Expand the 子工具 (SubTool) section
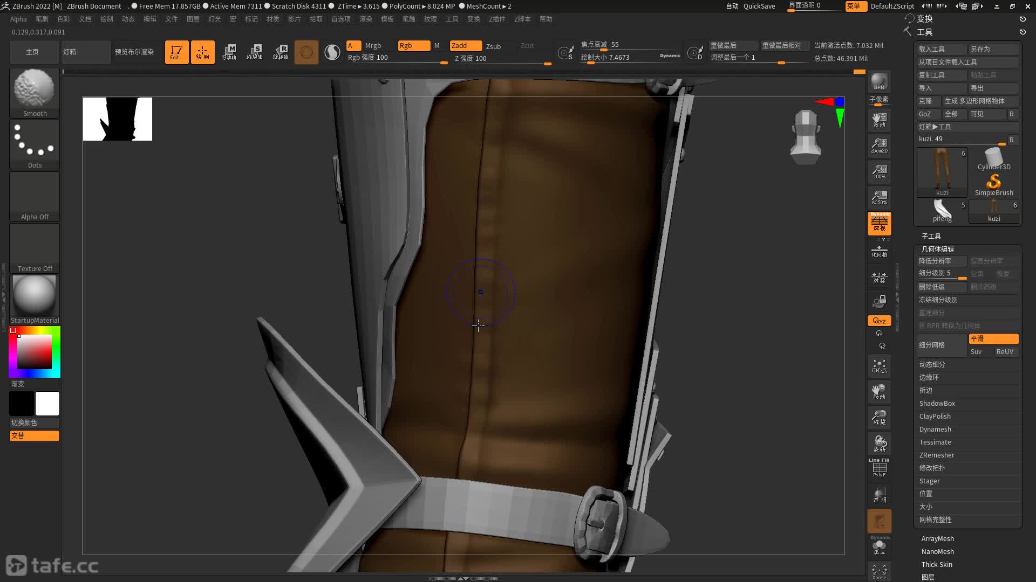 (x=931, y=236)
